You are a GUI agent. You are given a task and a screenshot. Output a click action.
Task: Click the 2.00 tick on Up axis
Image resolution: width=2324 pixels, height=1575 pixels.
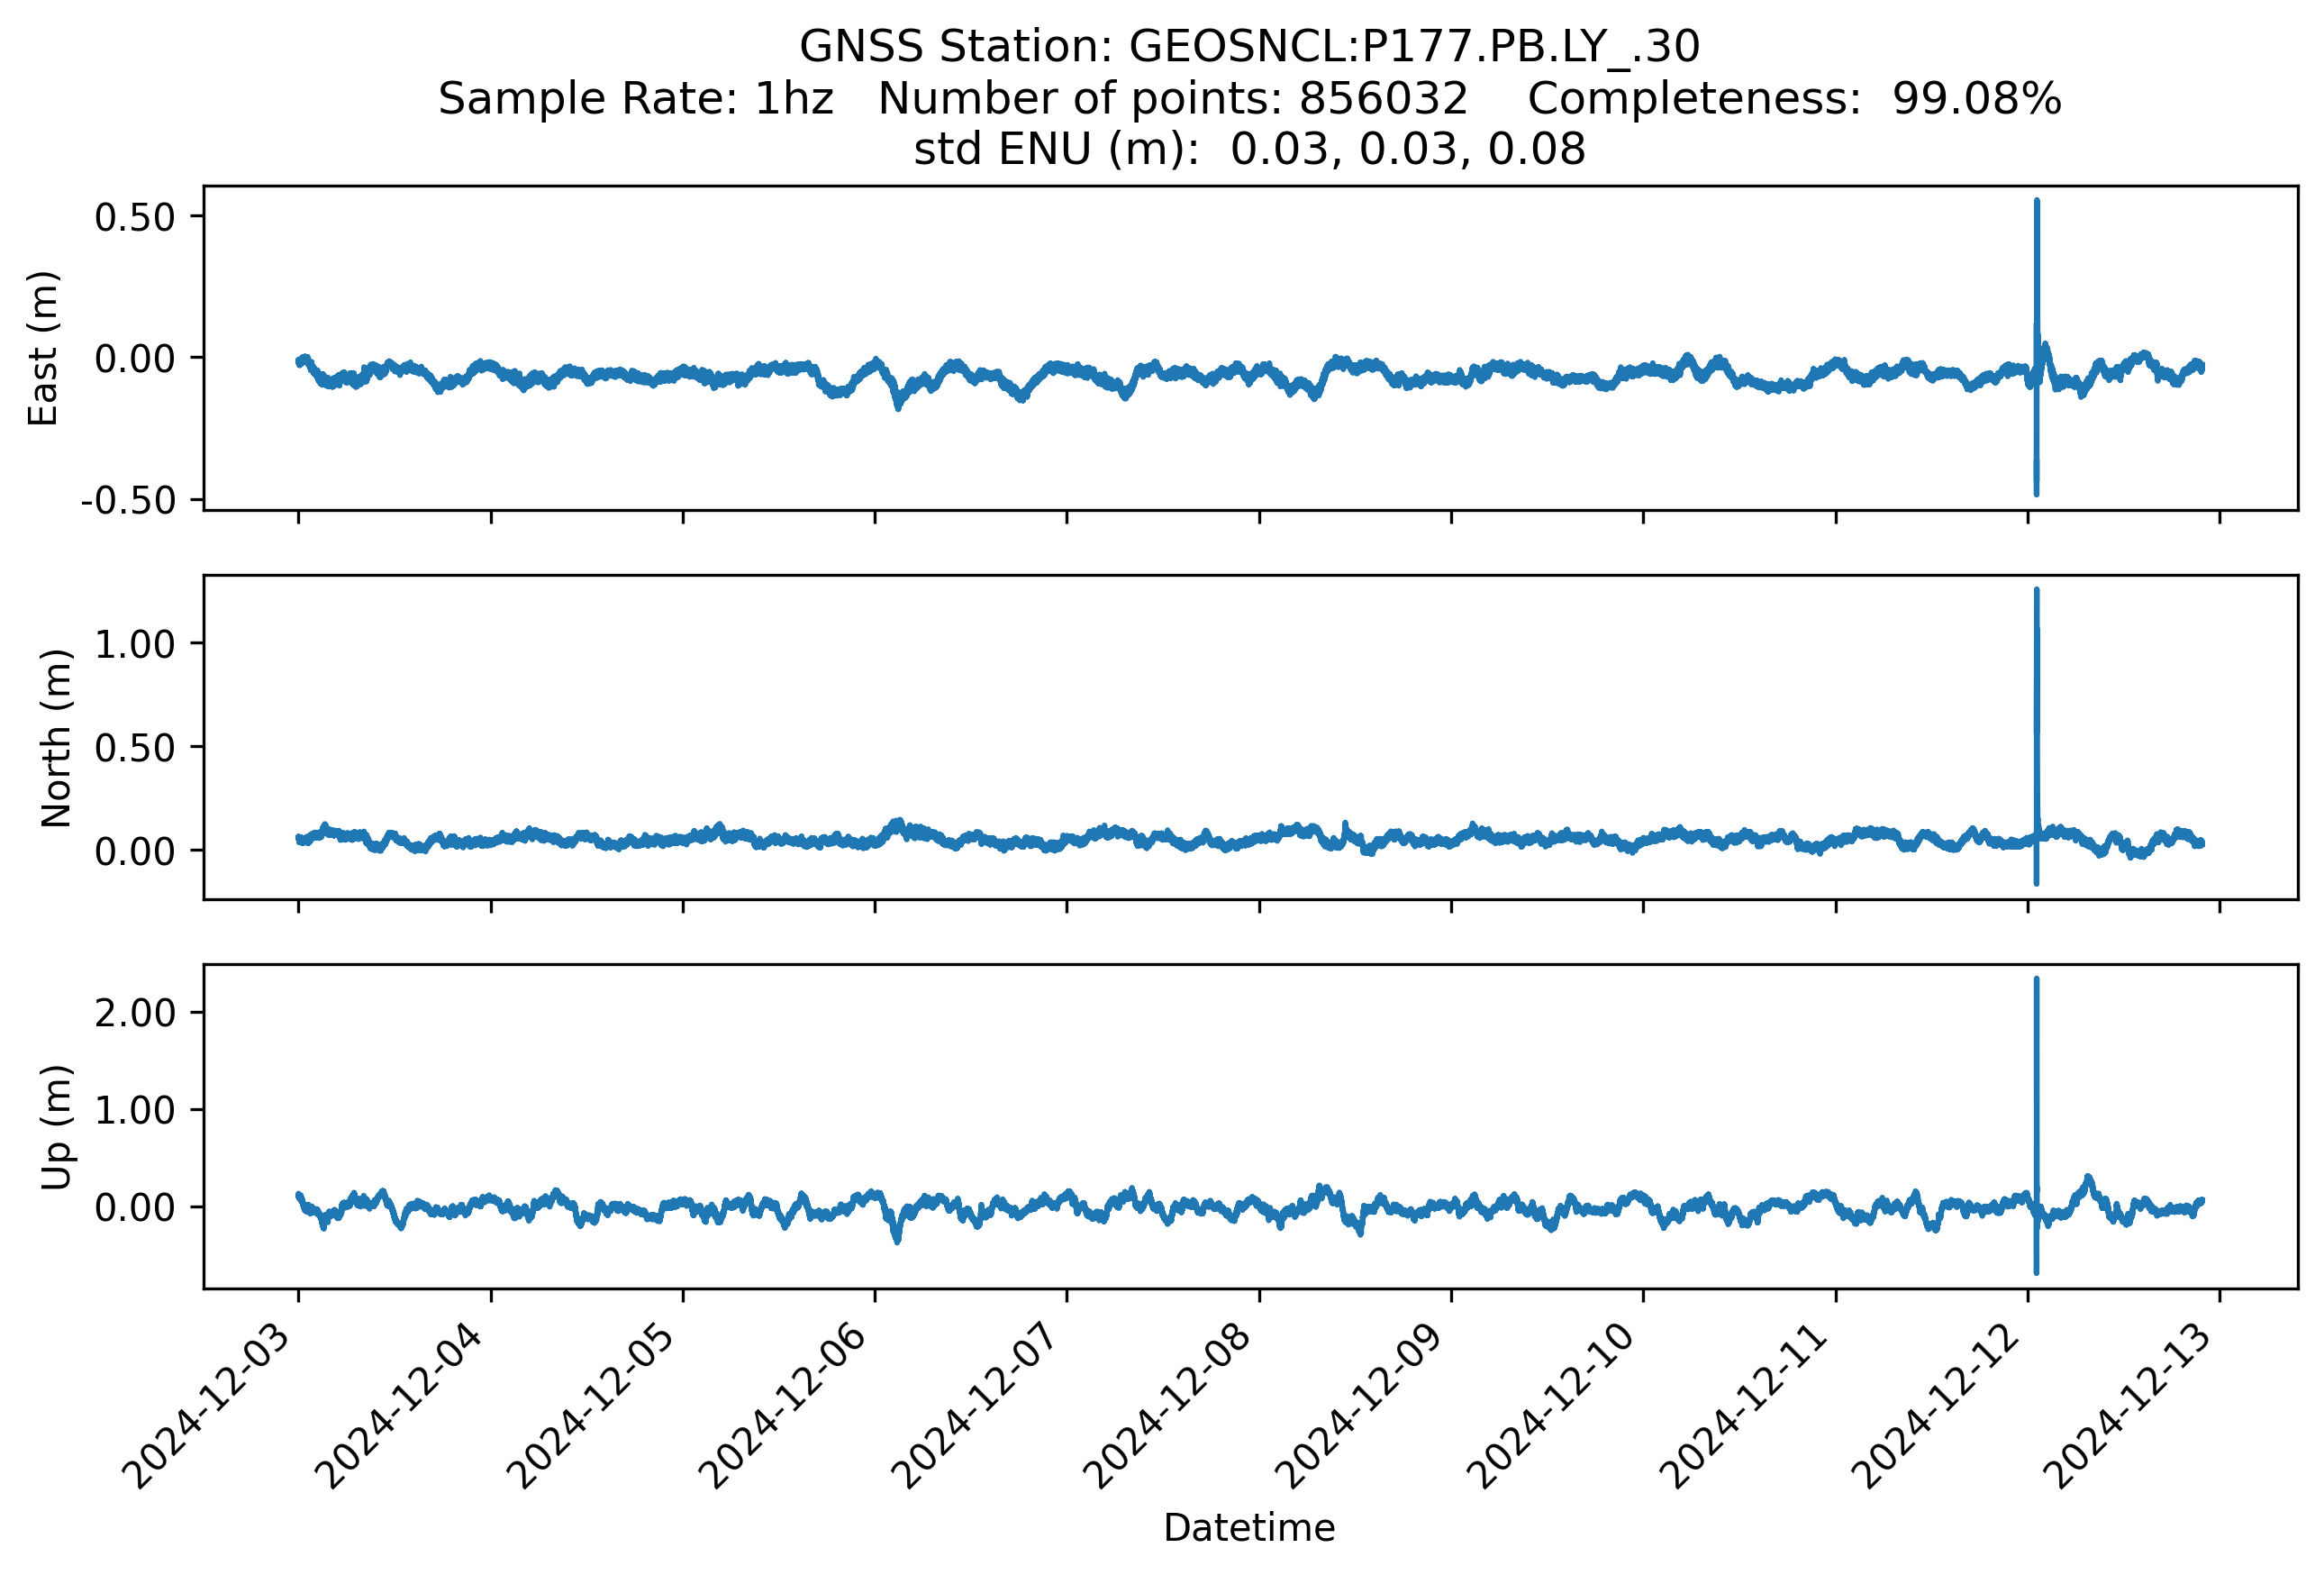(135, 1012)
